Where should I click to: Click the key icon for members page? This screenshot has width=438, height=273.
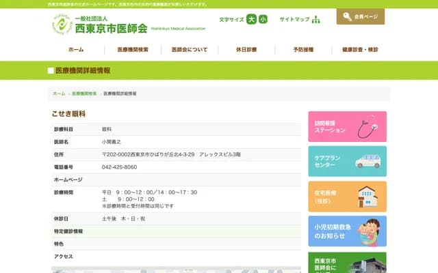click(348, 16)
